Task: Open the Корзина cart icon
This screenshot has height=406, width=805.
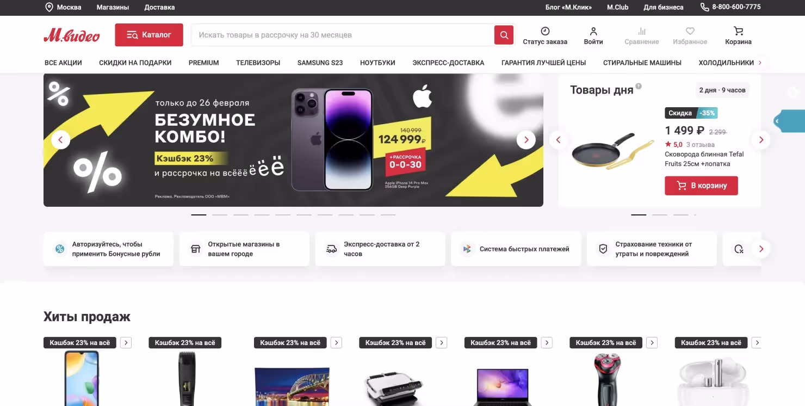Action: point(738,31)
